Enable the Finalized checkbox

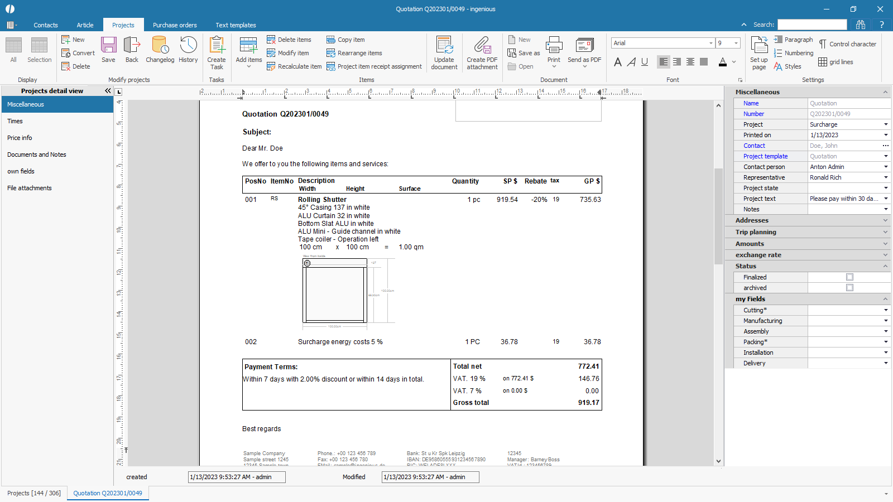849,277
